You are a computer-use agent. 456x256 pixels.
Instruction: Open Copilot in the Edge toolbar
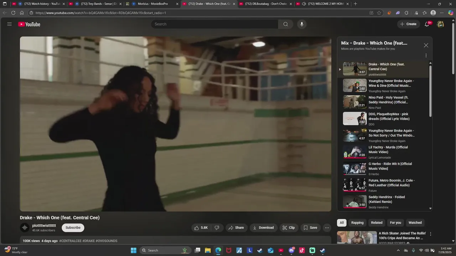pos(451,13)
